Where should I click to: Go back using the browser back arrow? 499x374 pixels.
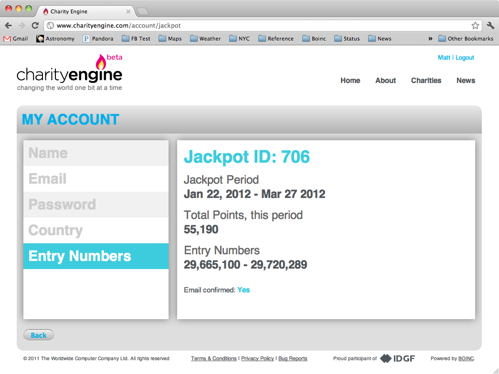pyautogui.click(x=9, y=25)
